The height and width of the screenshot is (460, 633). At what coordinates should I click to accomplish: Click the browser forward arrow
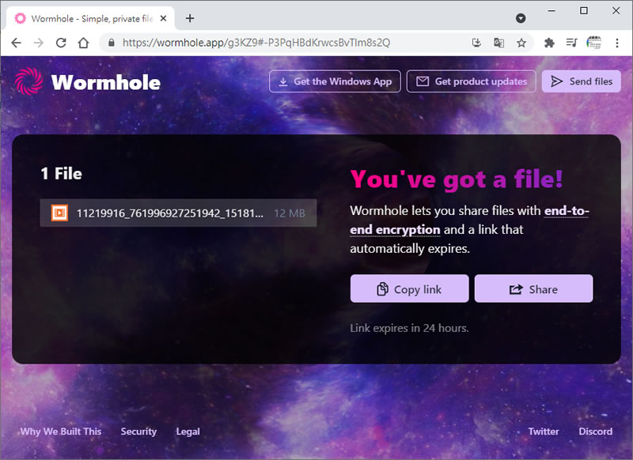(38, 43)
